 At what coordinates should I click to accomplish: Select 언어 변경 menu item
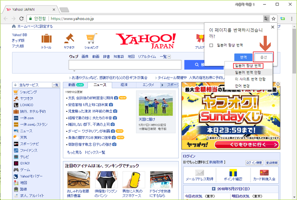(242, 86)
